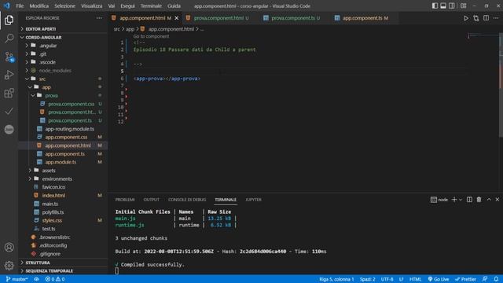Open notifications bell in status bar
Screen dimensions: 503x283
pos(496,279)
